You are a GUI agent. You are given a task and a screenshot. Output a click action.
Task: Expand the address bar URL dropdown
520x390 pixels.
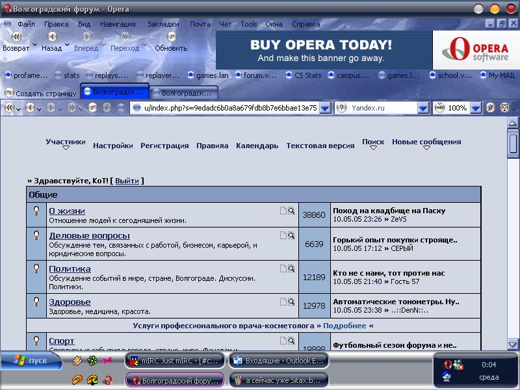[326, 108]
